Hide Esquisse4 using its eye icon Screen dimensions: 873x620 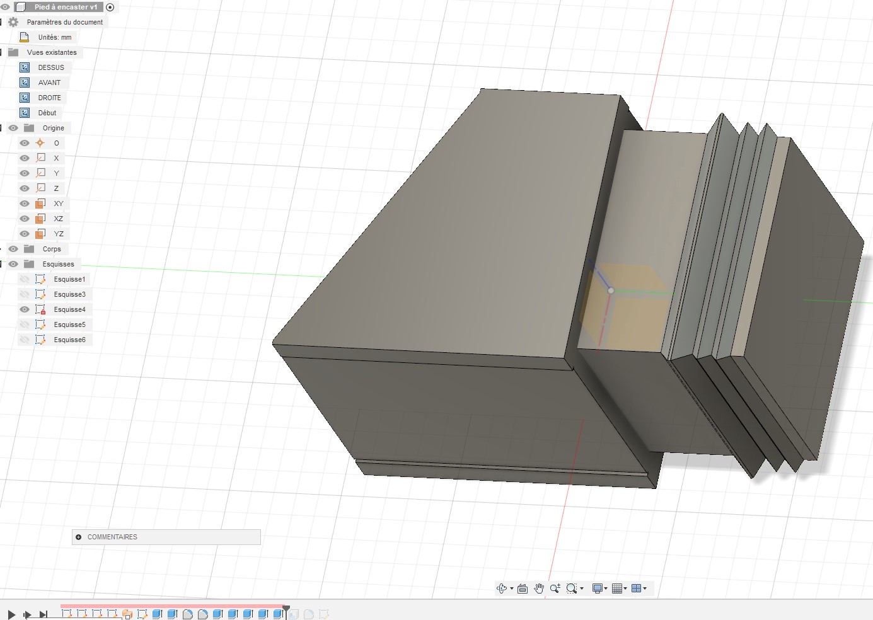(25, 309)
